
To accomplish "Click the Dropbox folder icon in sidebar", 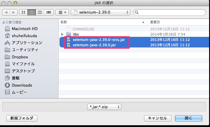I will (x=7, y=57).
